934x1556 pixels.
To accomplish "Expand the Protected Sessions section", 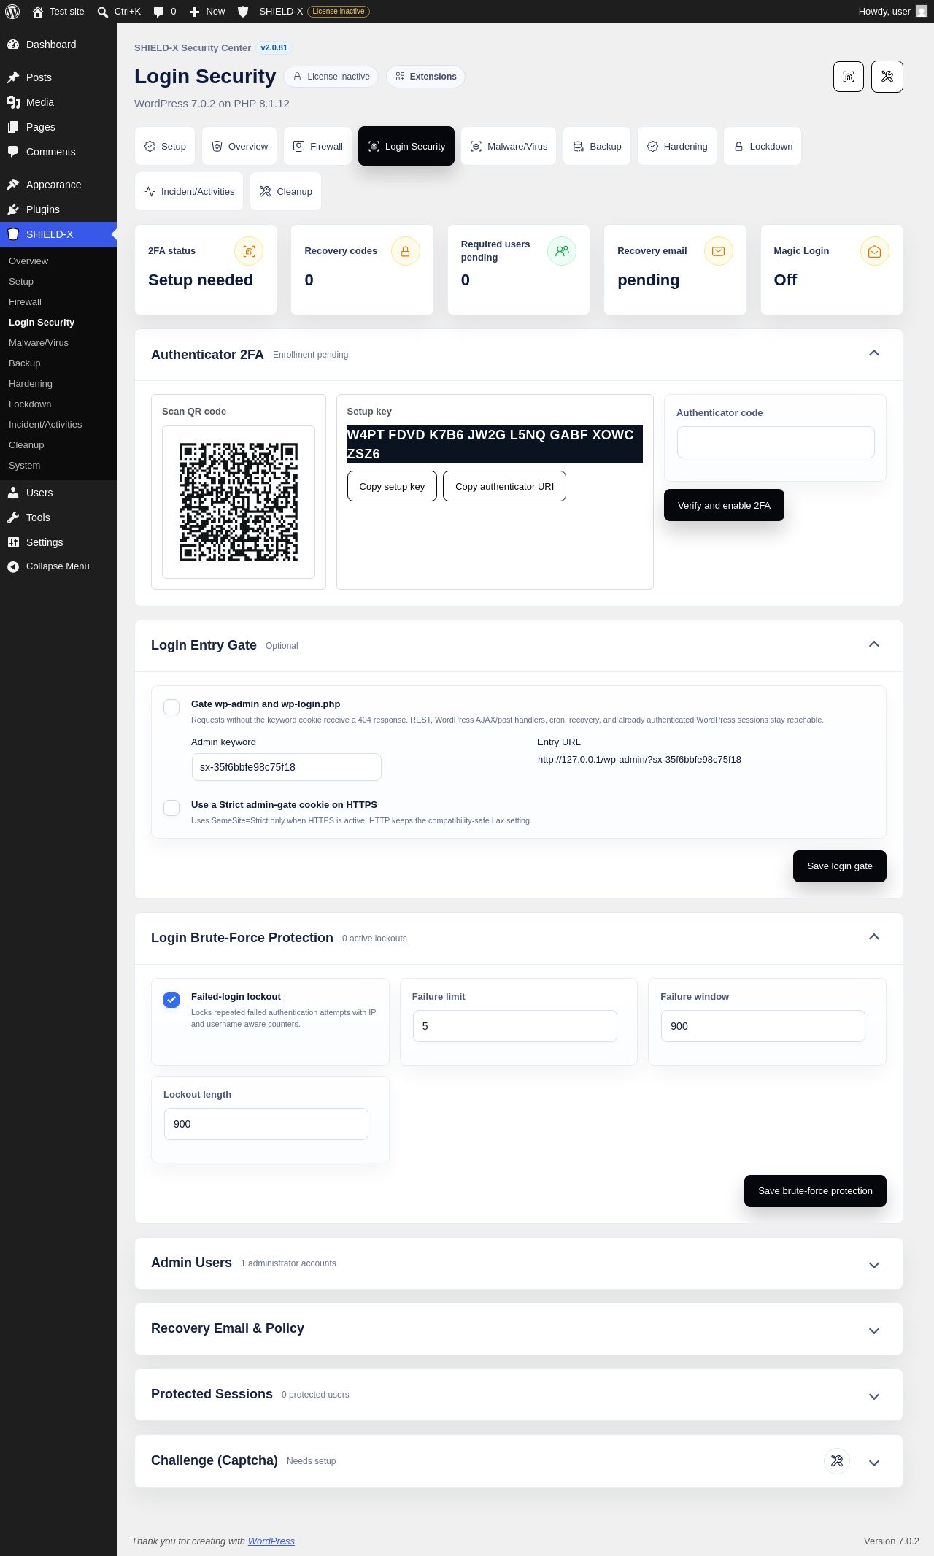I will click(874, 1396).
